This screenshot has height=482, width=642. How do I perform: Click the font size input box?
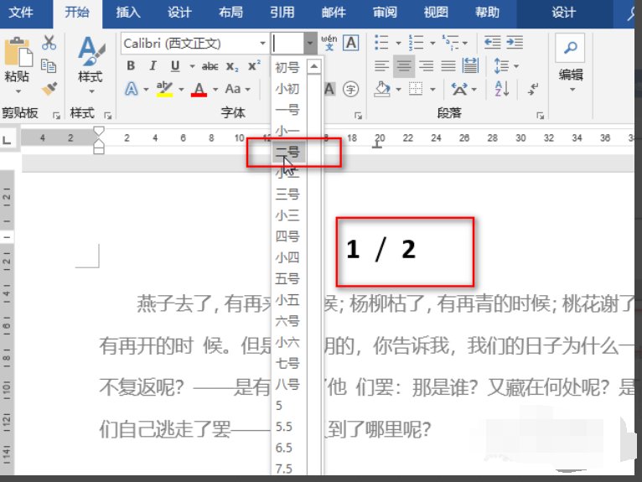(x=287, y=43)
